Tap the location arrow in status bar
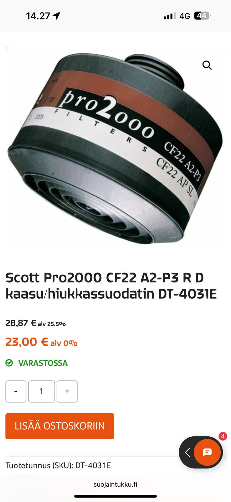 [56, 16]
